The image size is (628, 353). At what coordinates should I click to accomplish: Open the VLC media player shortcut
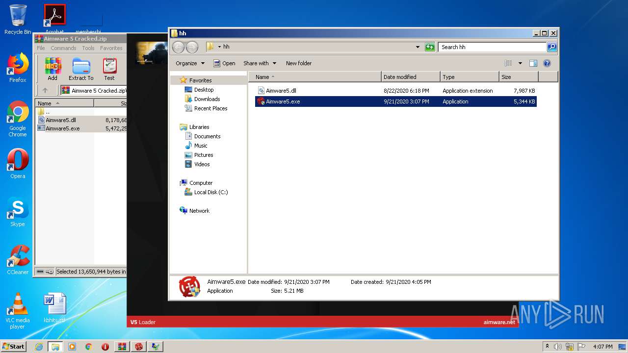coord(18,311)
